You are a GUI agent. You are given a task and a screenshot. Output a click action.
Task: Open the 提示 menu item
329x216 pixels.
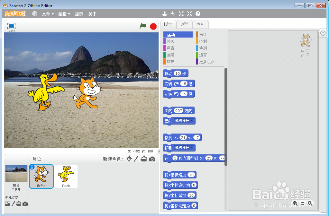(x=79, y=14)
